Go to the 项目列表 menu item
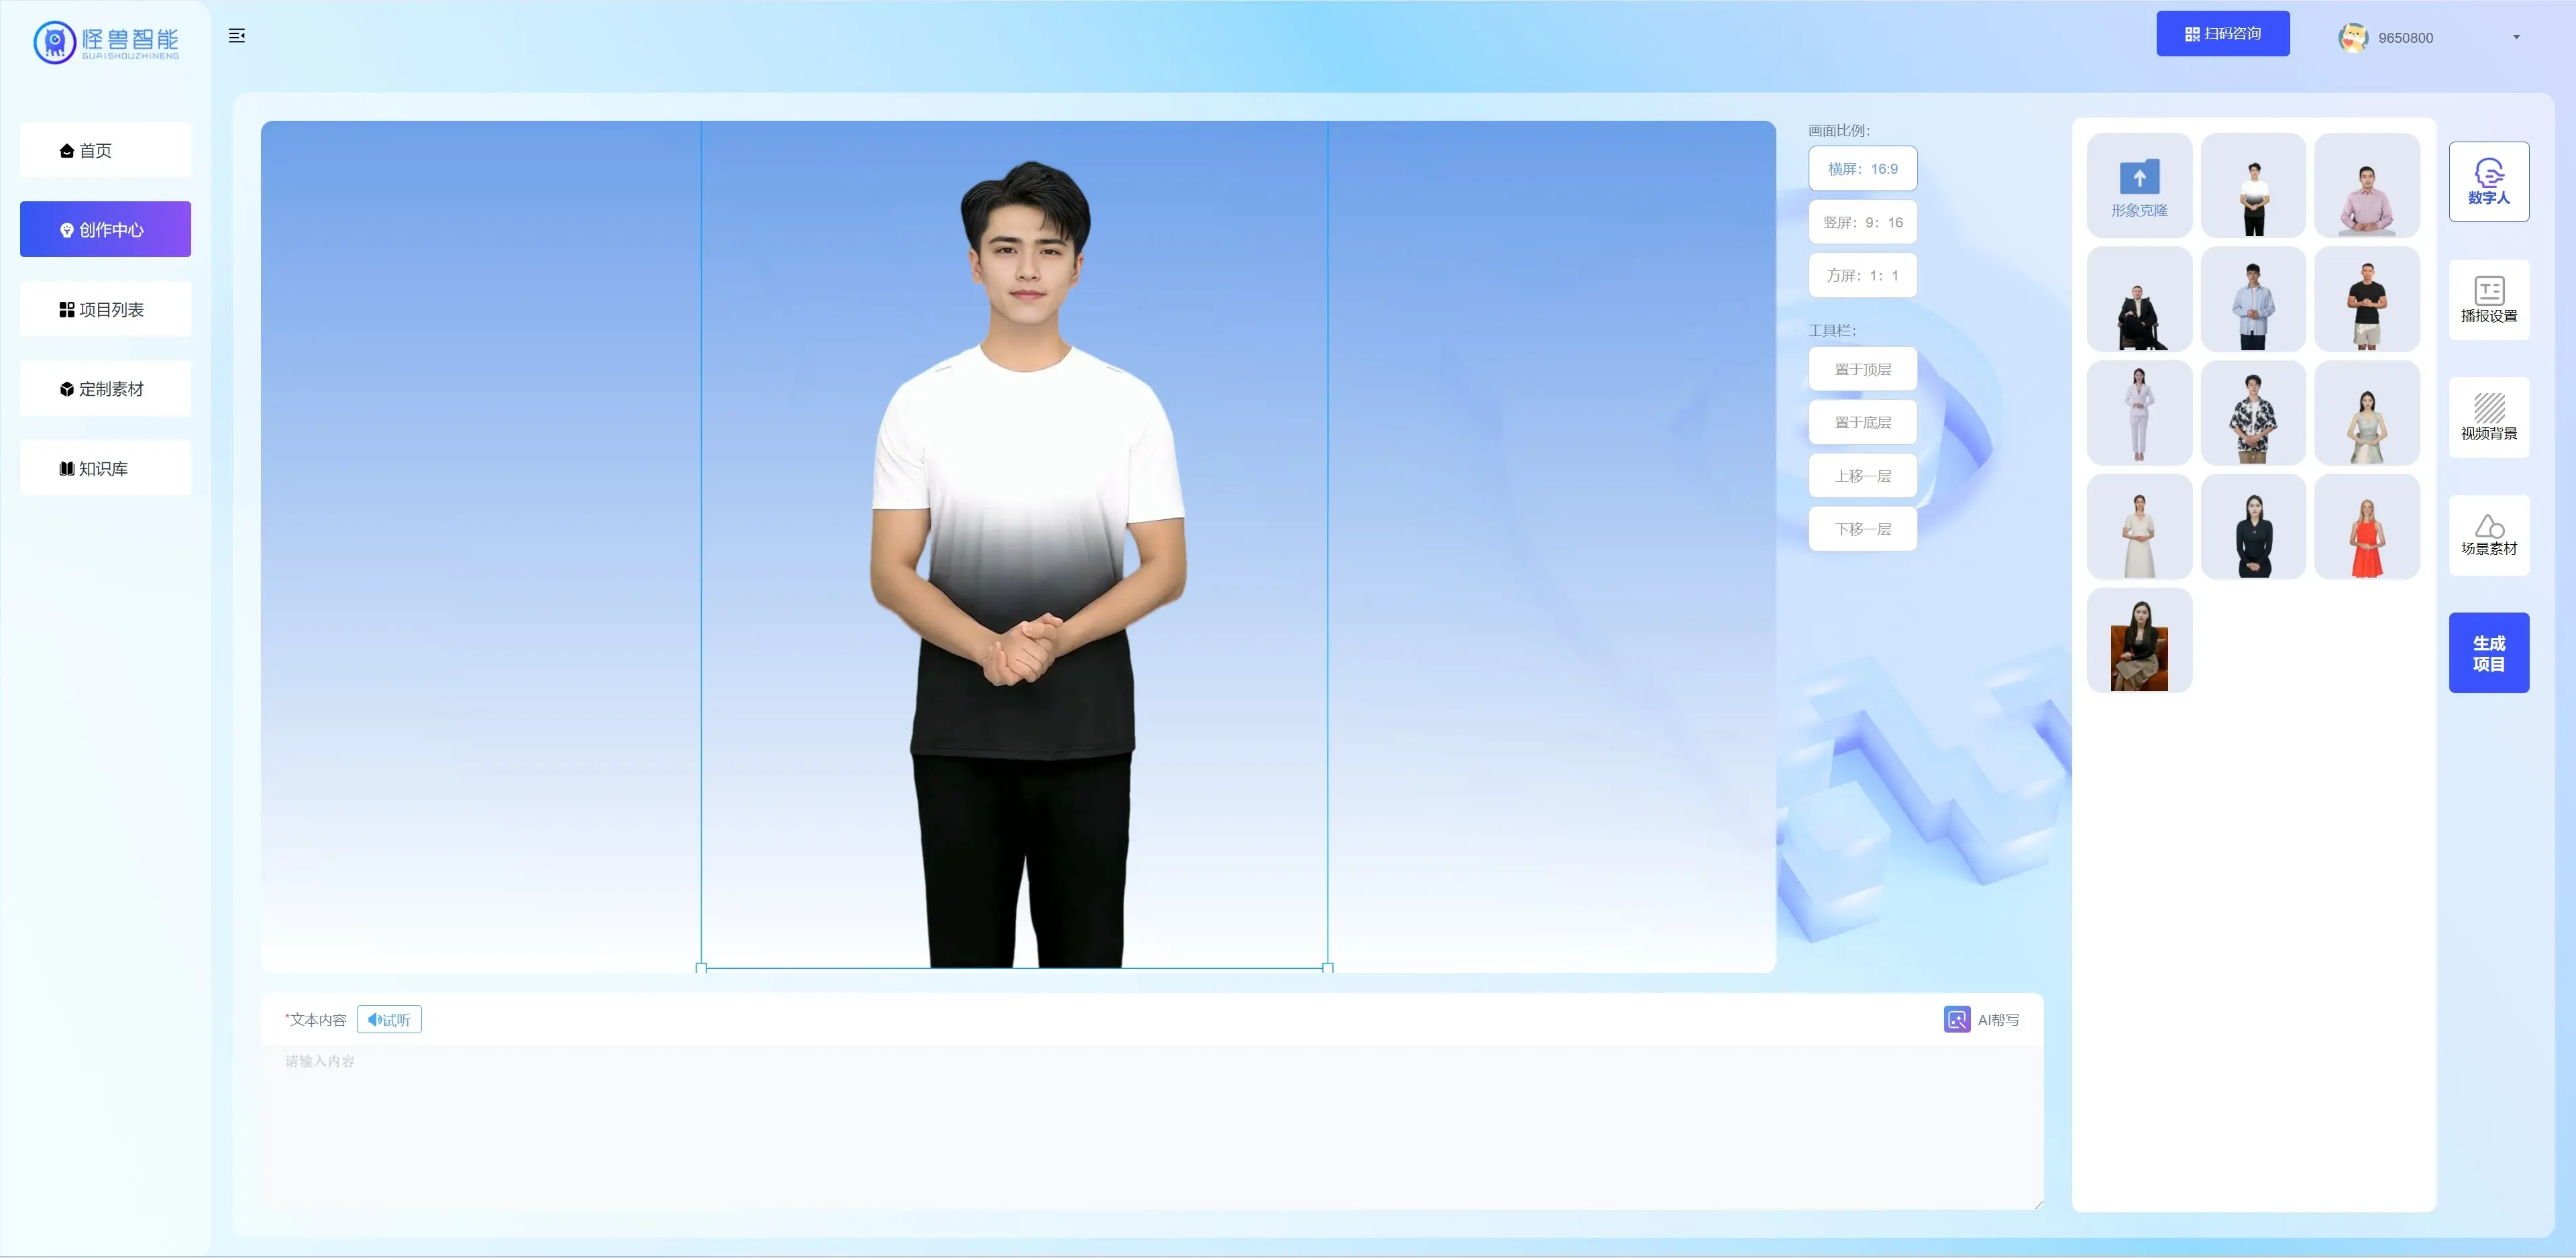The image size is (2576, 1258). pos(105,309)
